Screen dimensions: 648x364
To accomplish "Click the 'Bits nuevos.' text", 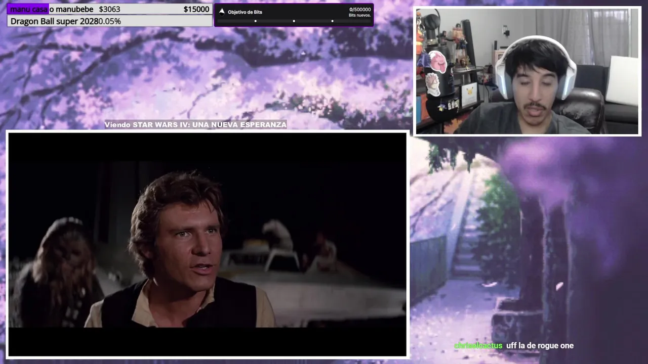I will pos(360,16).
